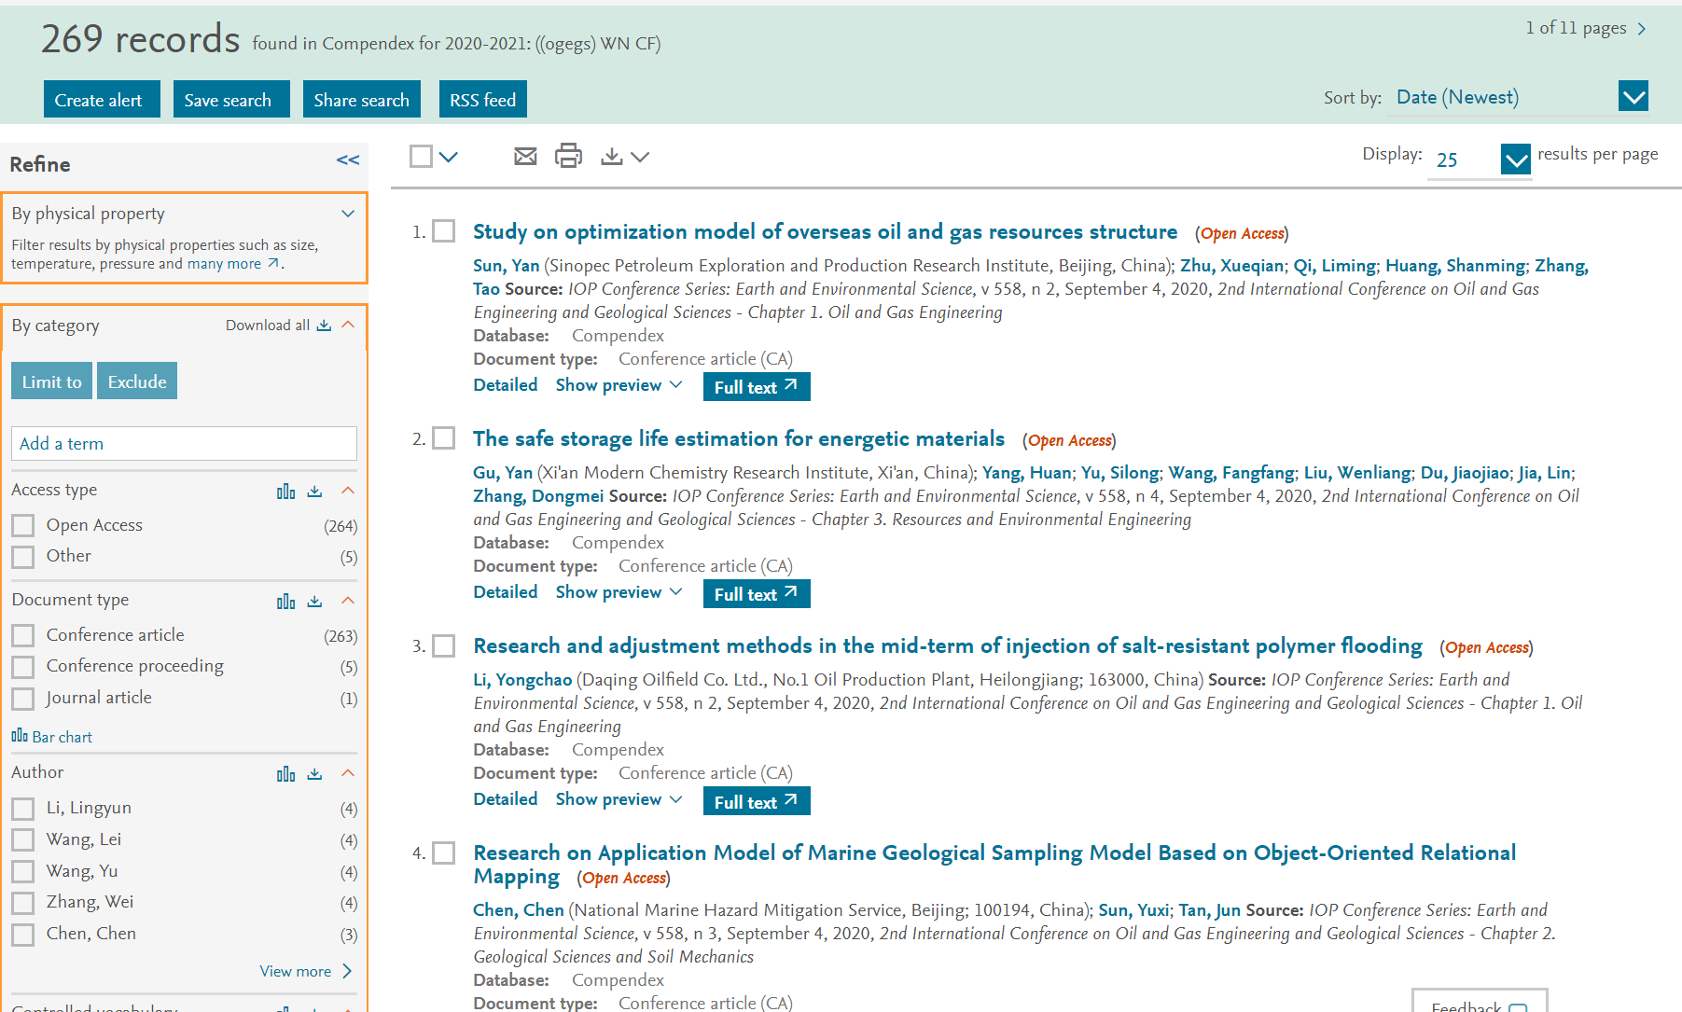The height and width of the screenshot is (1012, 1682).
Task: Email selected records via envelope icon
Action: point(525,156)
